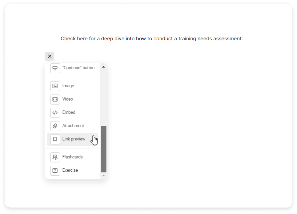Click the Link preview bookmark icon
This screenshot has width=297, height=214.
[55, 139]
